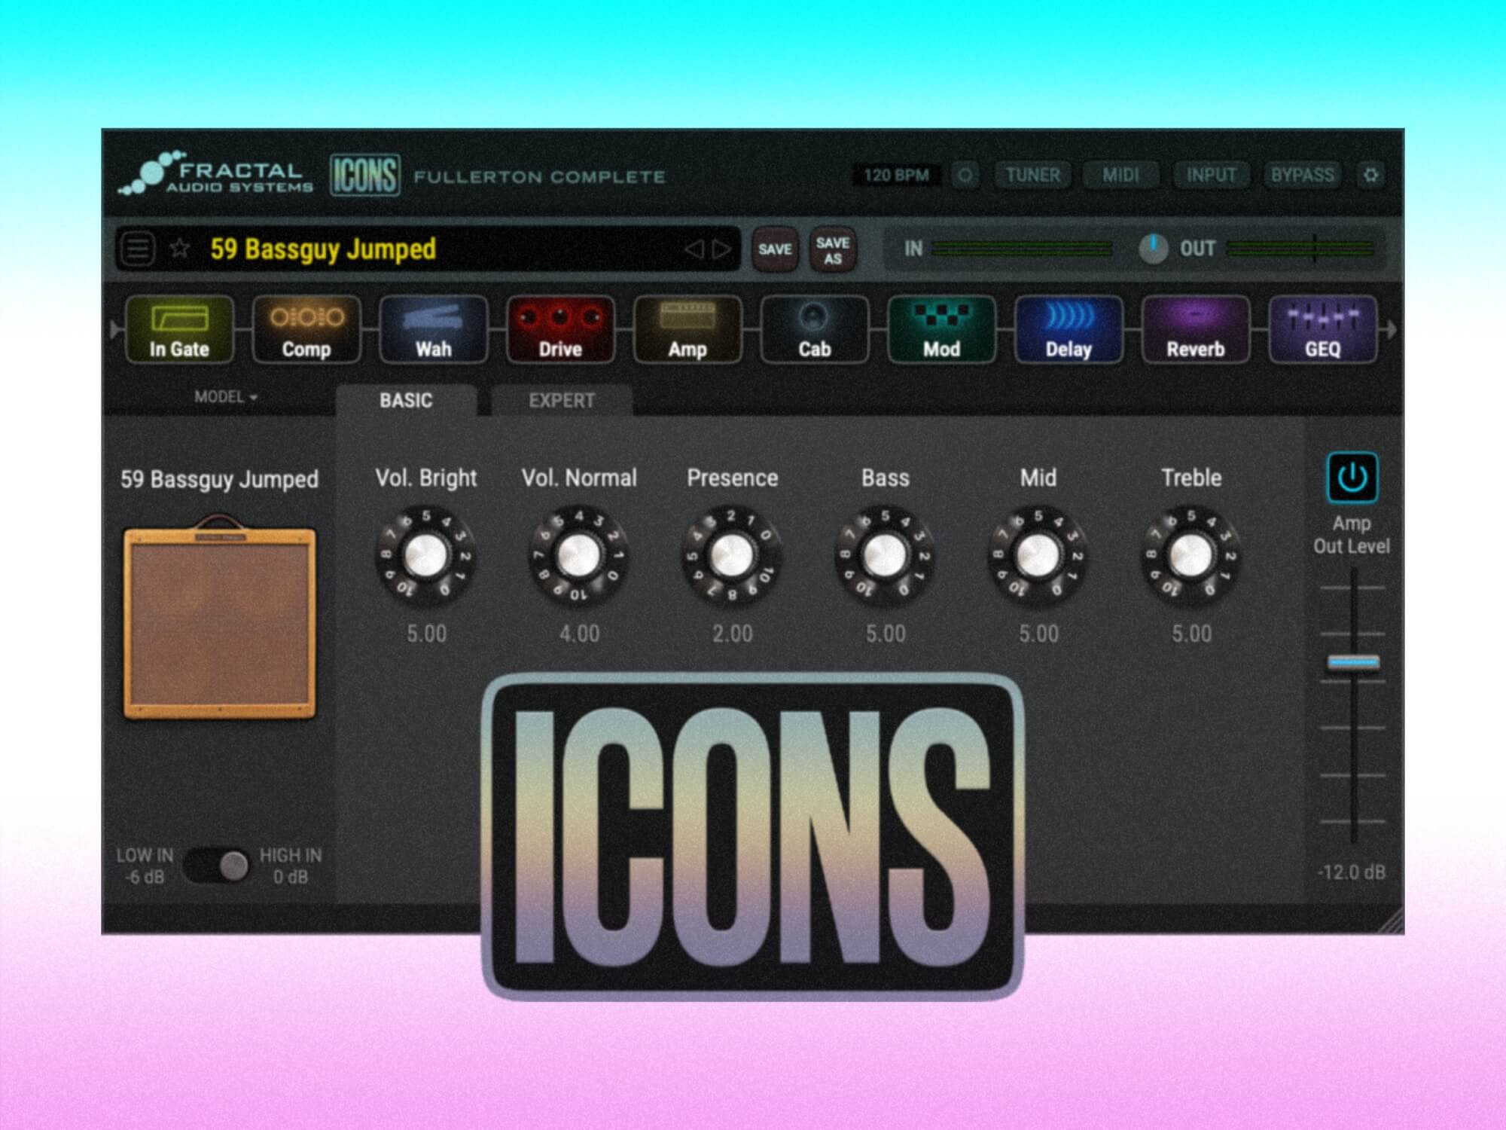The image size is (1506, 1130).
Task: Select the Mod block
Action: tap(942, 330)
